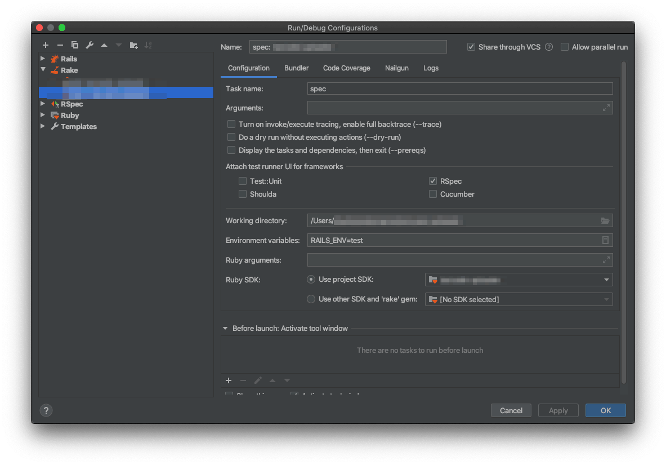Move the configuration up
This screenshot has height=465, width=666.
point(104,45)
